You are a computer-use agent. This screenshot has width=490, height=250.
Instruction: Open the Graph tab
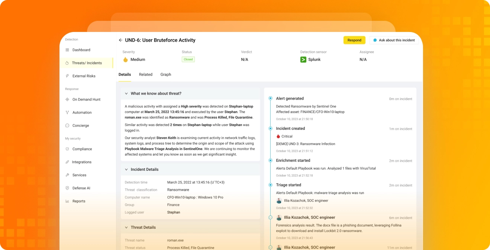pyautogui.click(x=166, y=74)
